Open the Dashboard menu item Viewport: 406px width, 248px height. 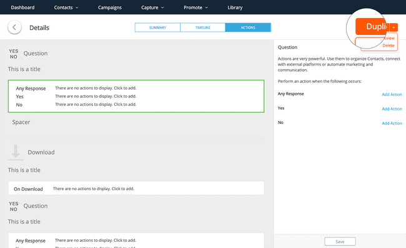click(22, 7)
